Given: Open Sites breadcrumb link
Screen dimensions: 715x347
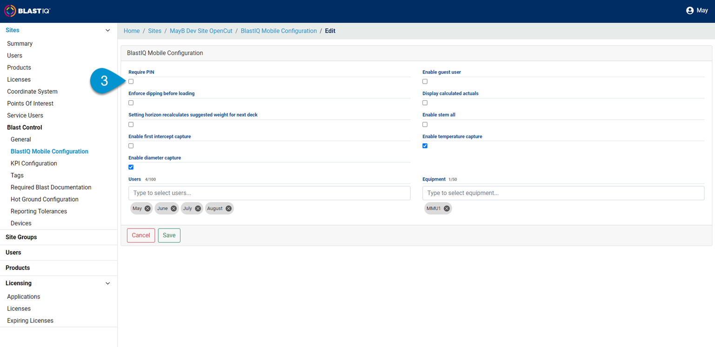Looking at the screenshot, I should point(155,31).
